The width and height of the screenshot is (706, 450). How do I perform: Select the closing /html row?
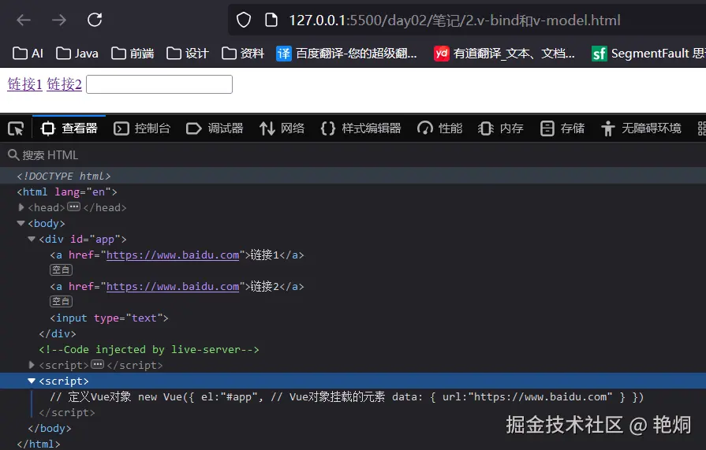[353, 444]
